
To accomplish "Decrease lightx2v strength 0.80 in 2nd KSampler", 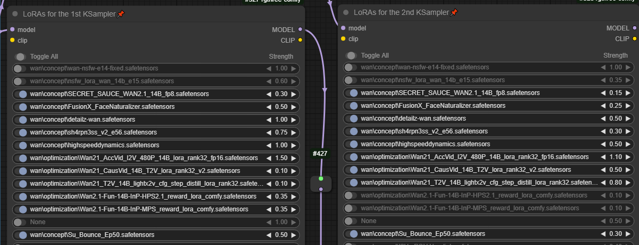I will (604, 183).
